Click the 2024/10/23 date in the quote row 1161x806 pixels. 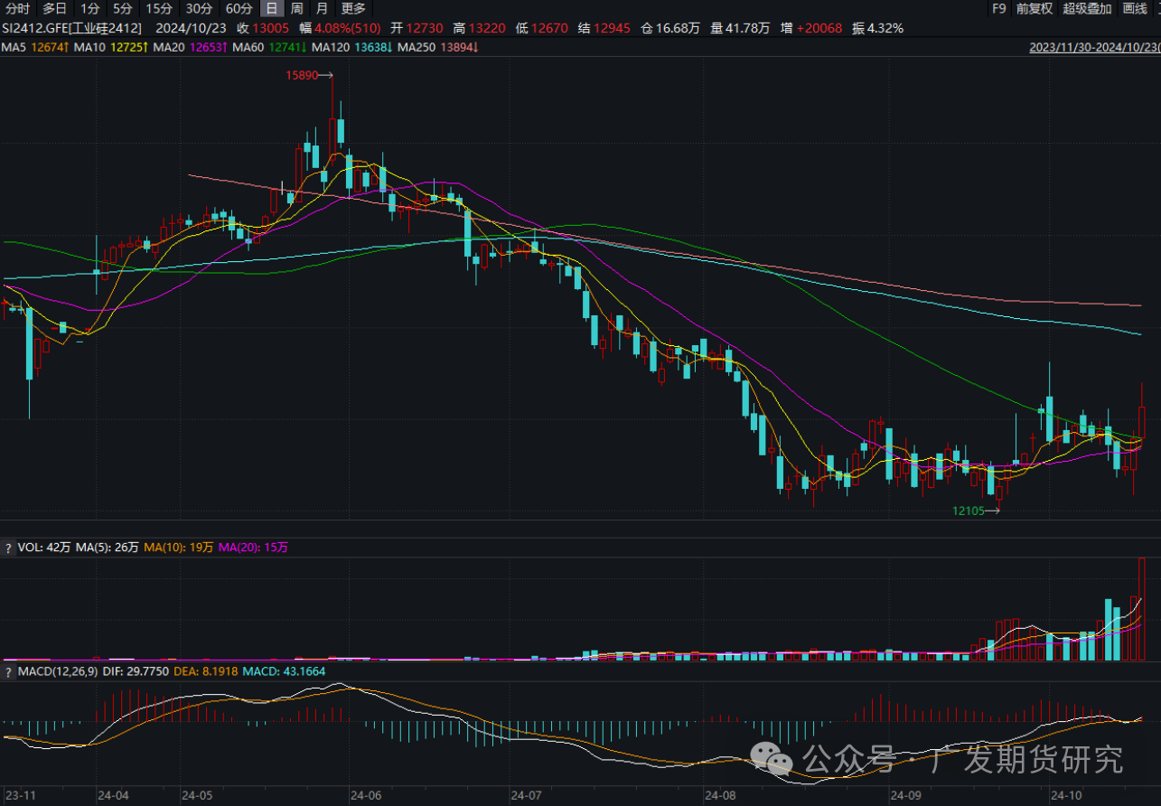(191, 28)
